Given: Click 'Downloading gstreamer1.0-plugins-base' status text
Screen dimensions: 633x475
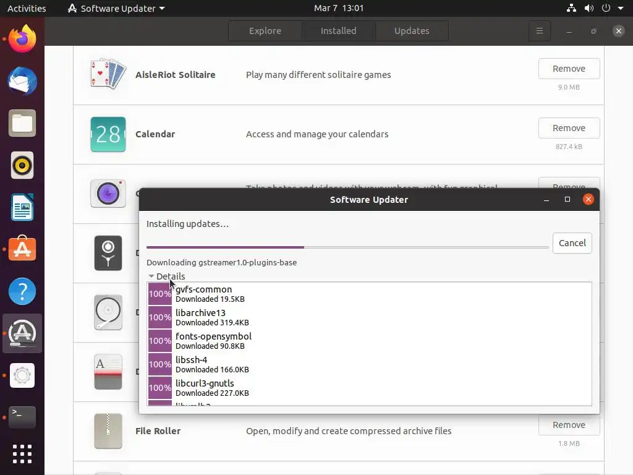Looking at the screenshot, I should coord(222,262).
